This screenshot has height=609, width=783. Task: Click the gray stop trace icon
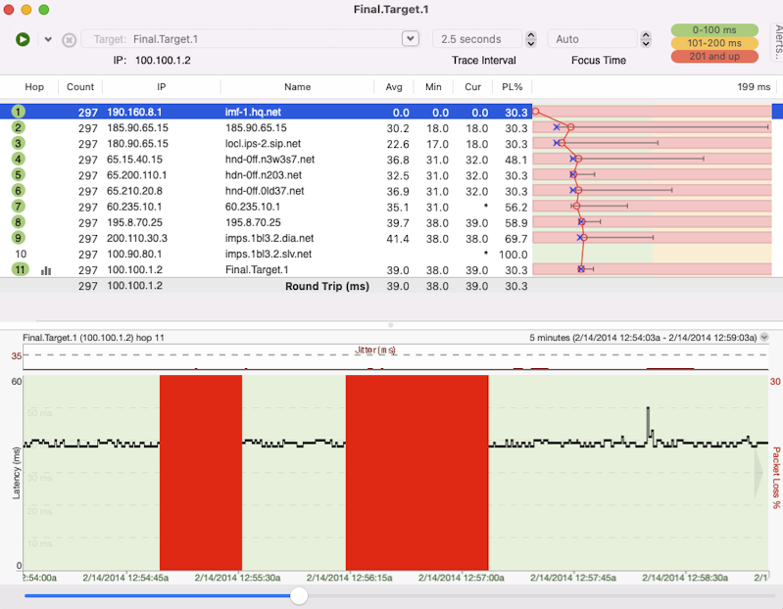[69, 40]
